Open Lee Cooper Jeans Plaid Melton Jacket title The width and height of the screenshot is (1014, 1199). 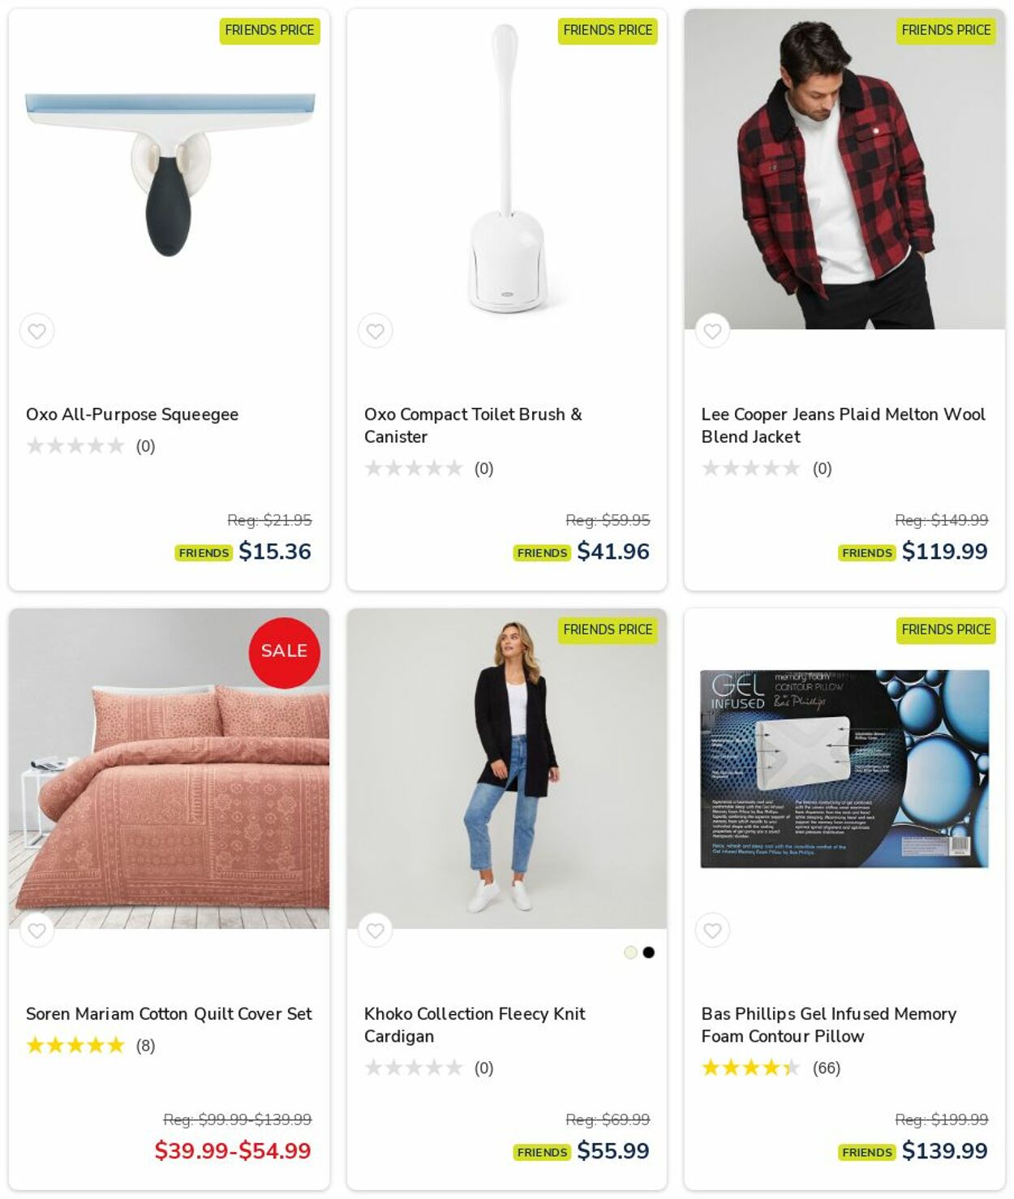(x=843, y=425)
